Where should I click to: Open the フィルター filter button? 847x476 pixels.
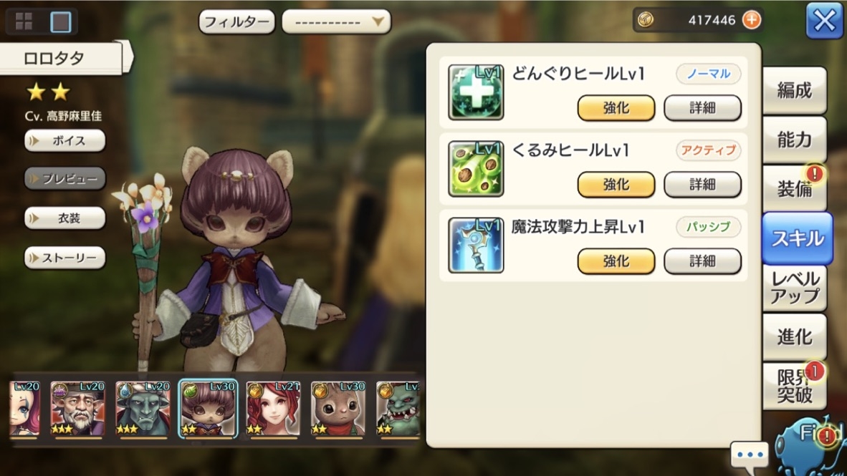[236, 22]
